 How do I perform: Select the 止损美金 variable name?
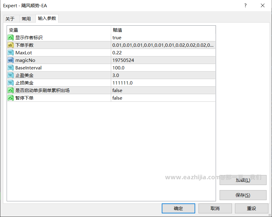click(24, 83)
